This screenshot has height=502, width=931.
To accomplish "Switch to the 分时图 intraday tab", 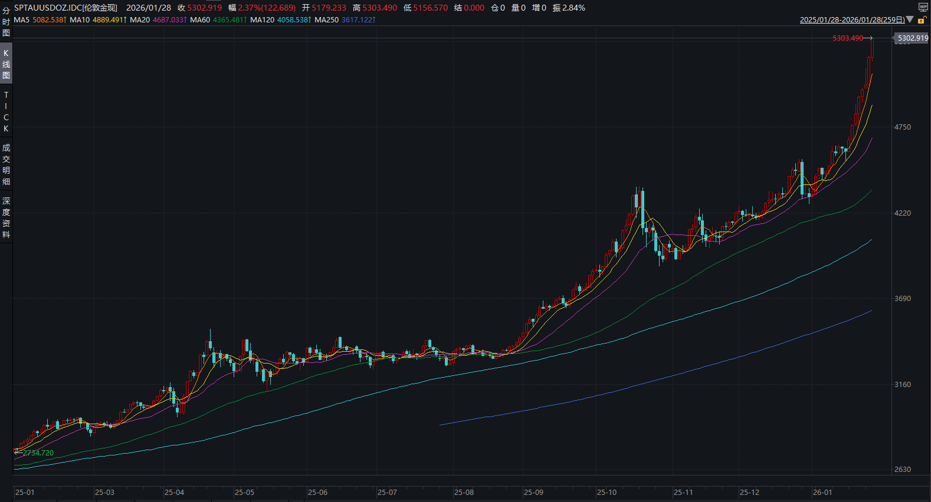I will 6,22.
